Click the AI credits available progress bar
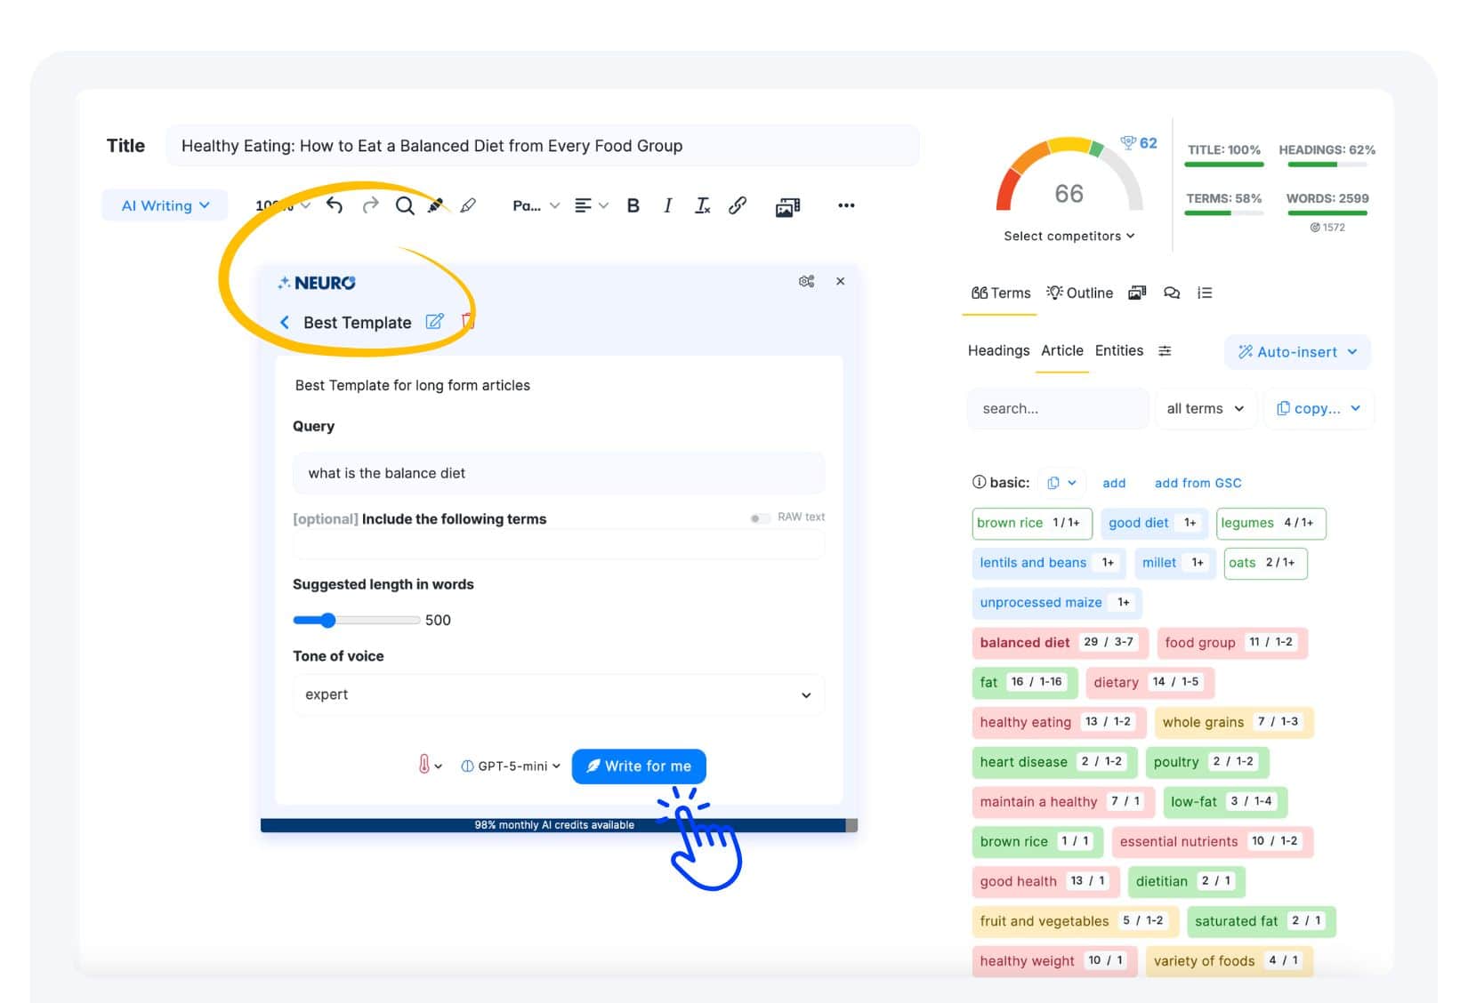The height and width of the screenshot is (1003, 1468). (559, 825)
